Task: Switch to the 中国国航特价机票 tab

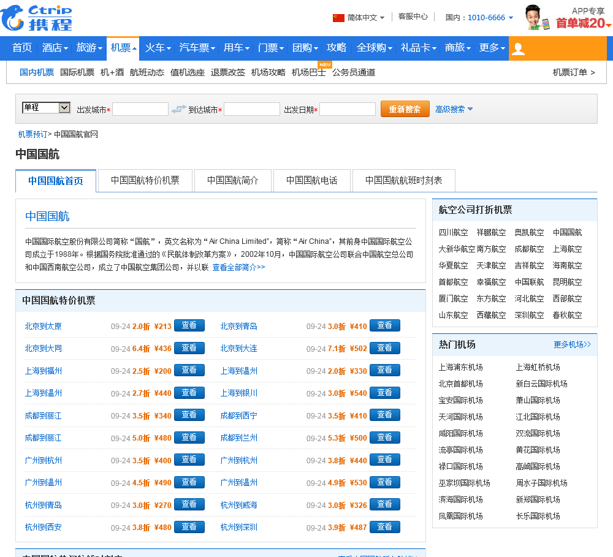Action: pyautogui.click(x=145, y=181)
